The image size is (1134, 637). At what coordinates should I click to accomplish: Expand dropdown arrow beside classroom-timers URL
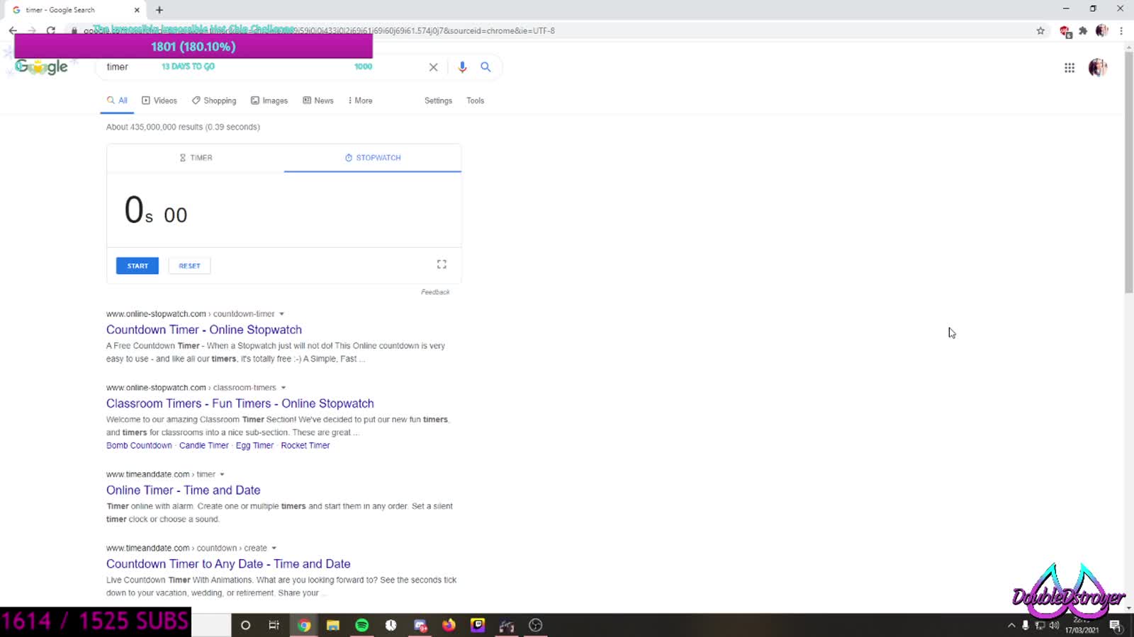(x=283, y=388)
